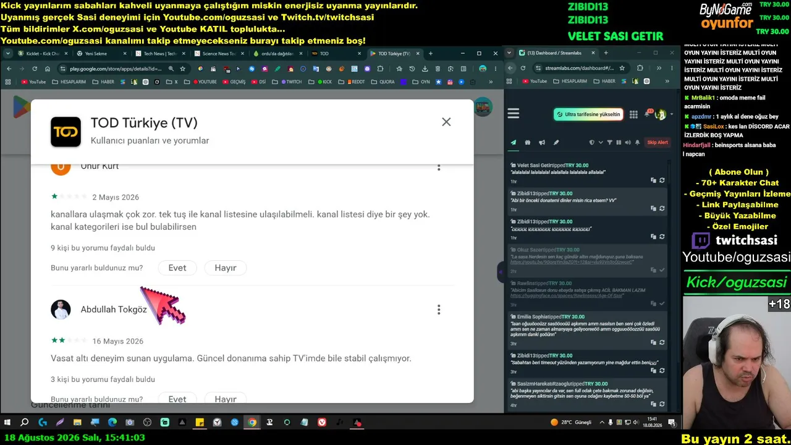Open options menu for Abdullah Tokgöz's review
791x445 pixels.
(439, 310)
